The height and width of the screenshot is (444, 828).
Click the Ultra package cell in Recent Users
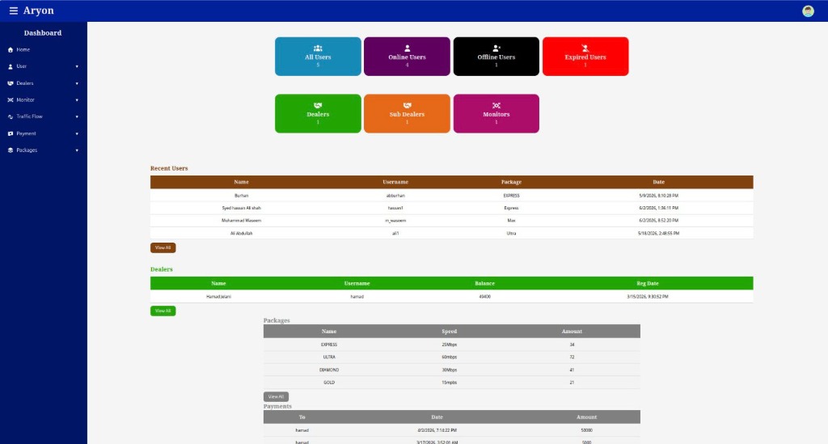point(511,234)
